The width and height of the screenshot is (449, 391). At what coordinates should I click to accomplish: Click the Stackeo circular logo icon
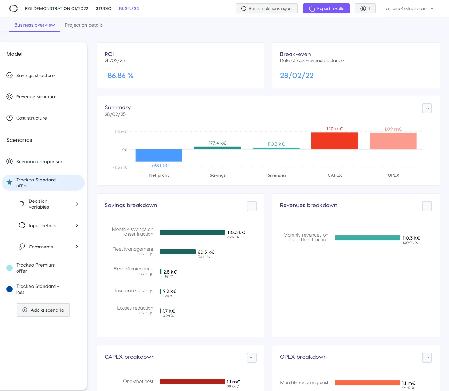13,8
